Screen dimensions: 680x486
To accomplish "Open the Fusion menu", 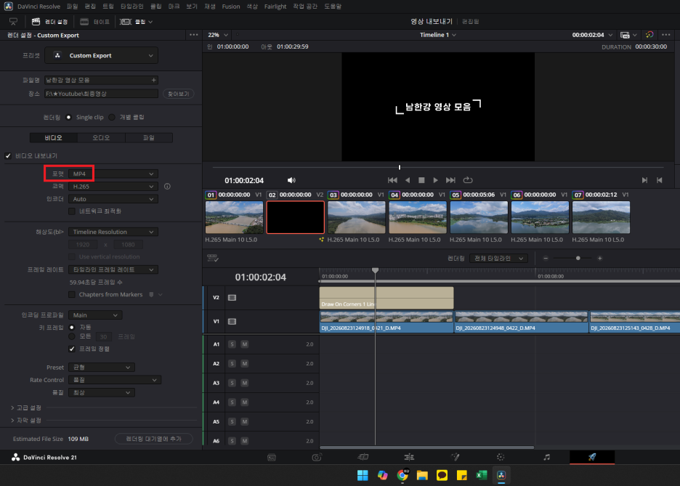I will click(231, 7).
